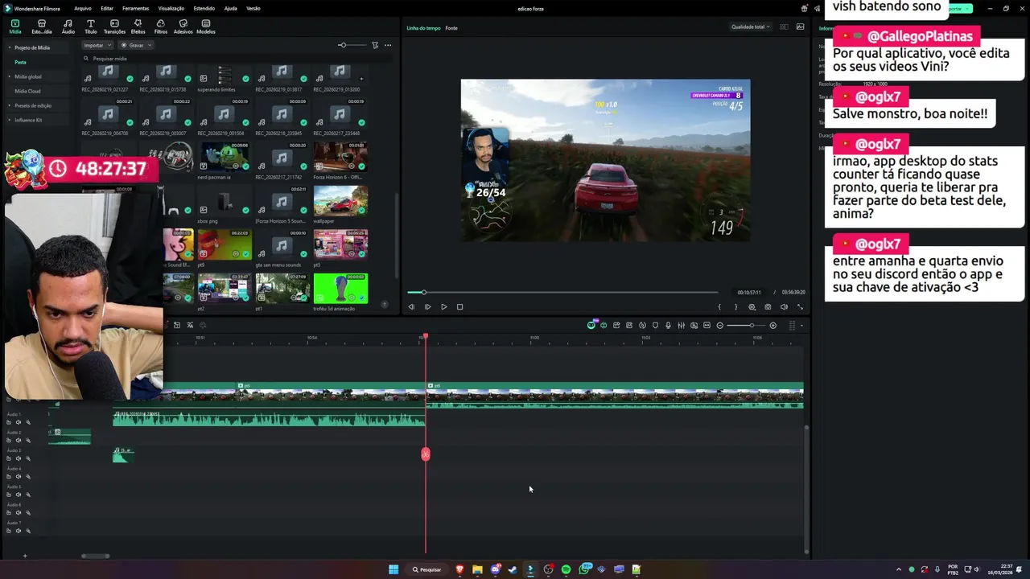The width and height of the screenshot is (1030, 579).
Task: Open the media filter funnel icon
Action: tap(375, 45)
